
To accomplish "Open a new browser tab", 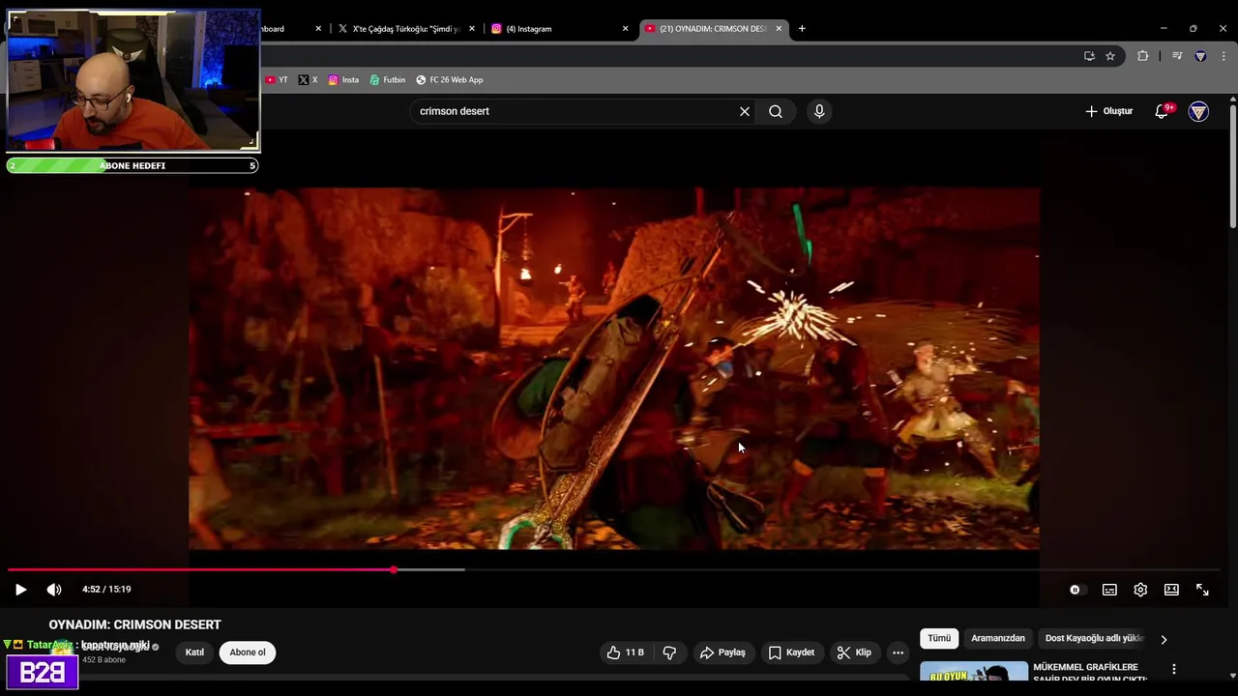I will point(802,29).
